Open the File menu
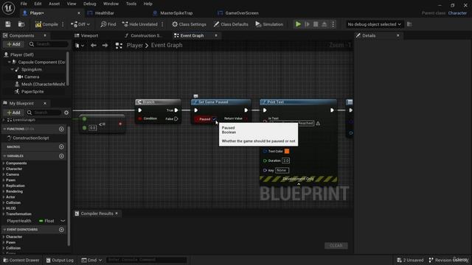The width and height of the screenshot is (472, 265). (x=24, y=4)
